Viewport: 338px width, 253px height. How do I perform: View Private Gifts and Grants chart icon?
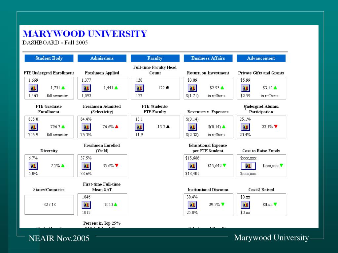(x=245, y=88)
